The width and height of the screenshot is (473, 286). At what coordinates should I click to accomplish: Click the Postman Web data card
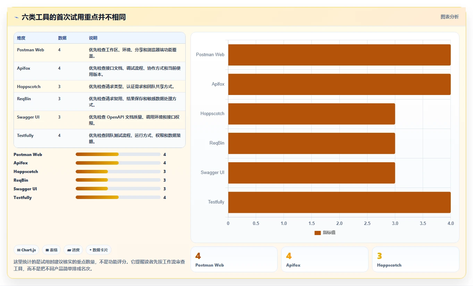pos(234,259)
